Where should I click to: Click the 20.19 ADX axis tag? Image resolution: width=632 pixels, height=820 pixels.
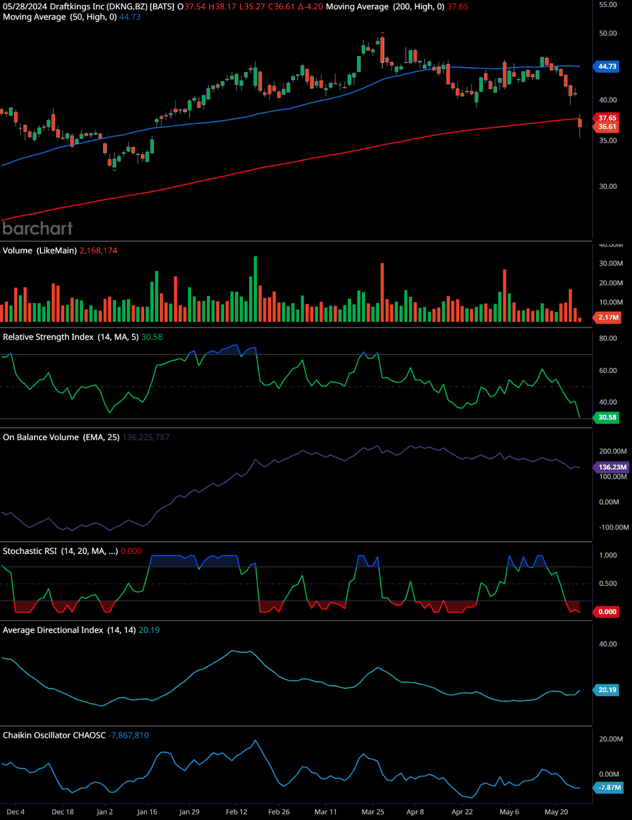[x=607, y=690]
